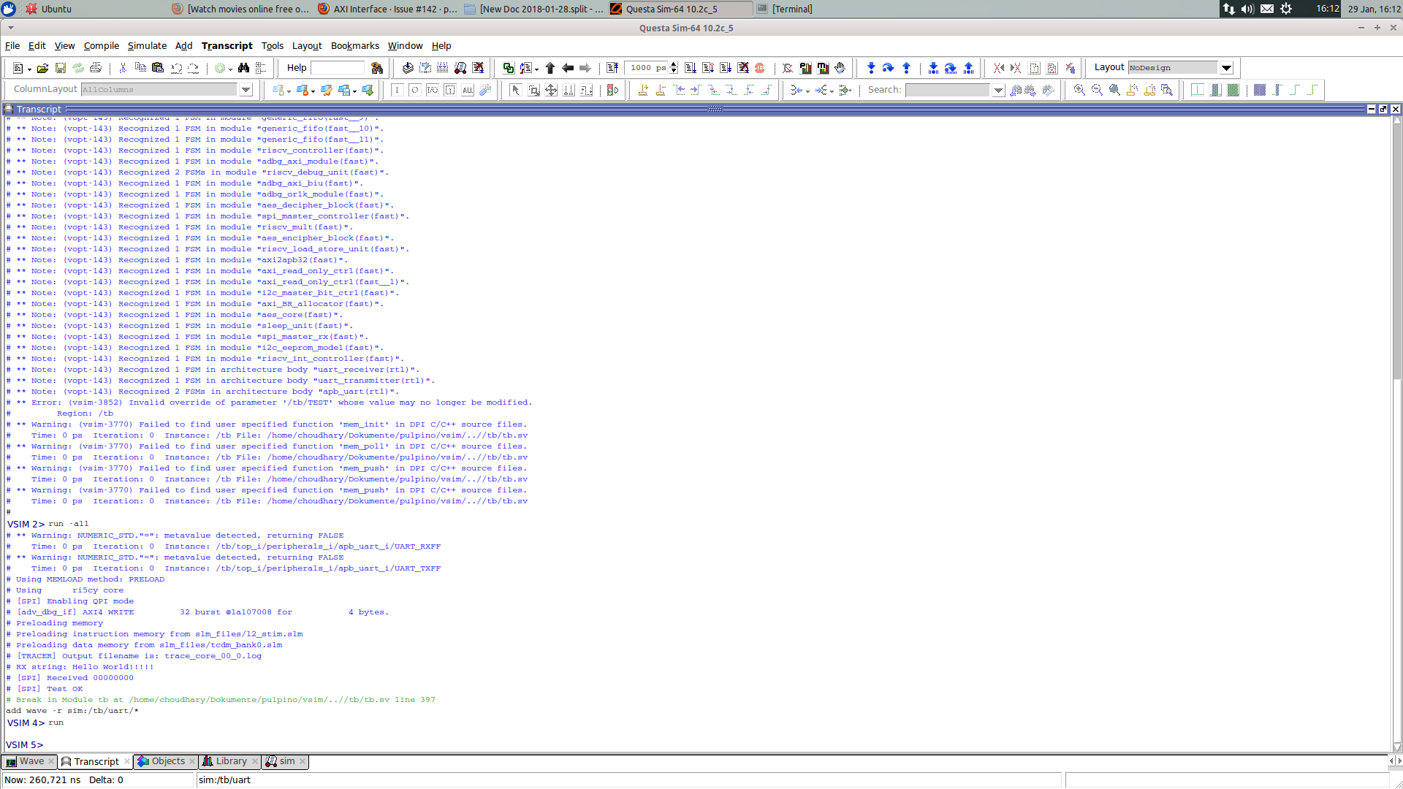
Task: Open the Search bar dropdown arrow
Action: pyautogui.click(x=999, y=90)
